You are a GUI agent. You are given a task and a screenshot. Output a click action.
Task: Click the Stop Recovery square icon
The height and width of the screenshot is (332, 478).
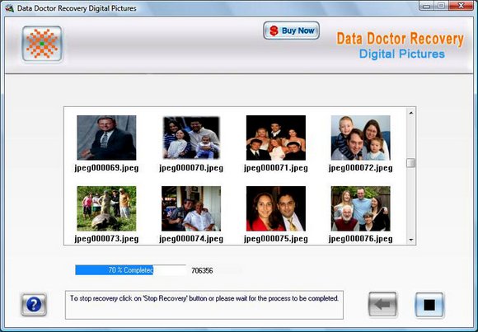point(429,305)
